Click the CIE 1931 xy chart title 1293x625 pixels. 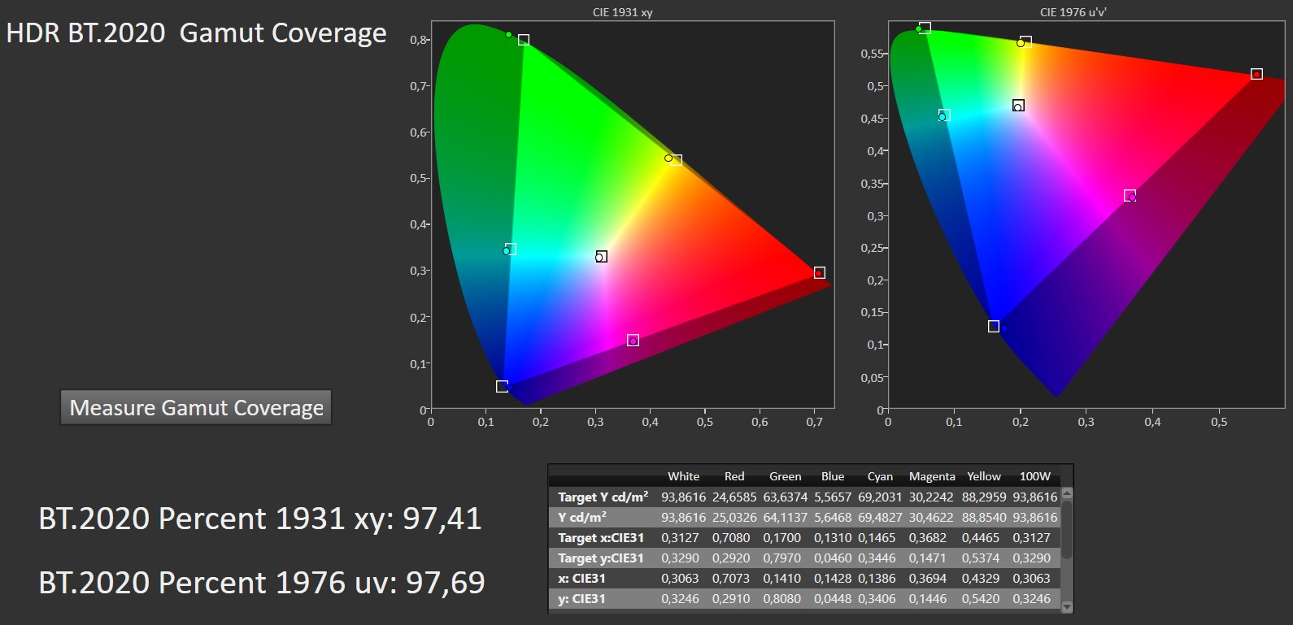622,12
